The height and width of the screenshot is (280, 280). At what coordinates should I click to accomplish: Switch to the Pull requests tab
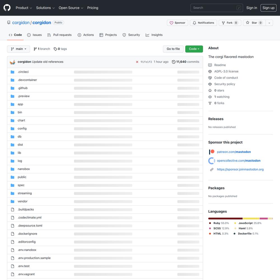[x=59, y=35]
